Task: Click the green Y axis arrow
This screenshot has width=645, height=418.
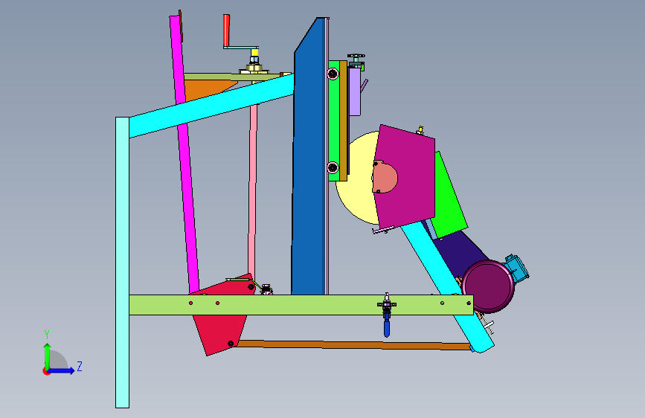Action: 48,356
